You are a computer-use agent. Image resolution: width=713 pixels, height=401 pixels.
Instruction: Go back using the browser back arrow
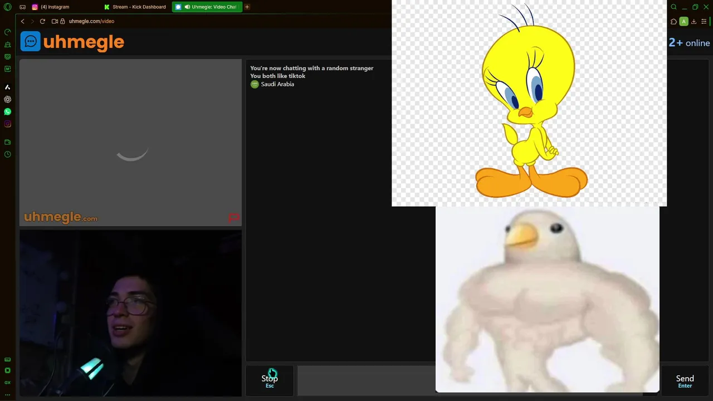click(22, 21)
